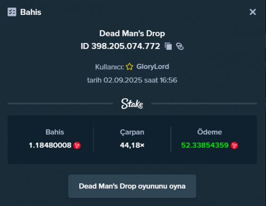Click the star icon next to GloryLord
This screenshot has height=206, width=266.
tap(129, 67)
